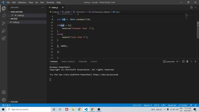Create a new terminal with plus icon
This screenshot has height=112, width=199.
point(177,62)
